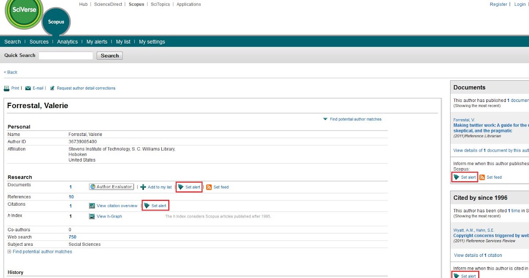
Task: Click the E-mail envelope icon
Action: (x=28, y=88)
